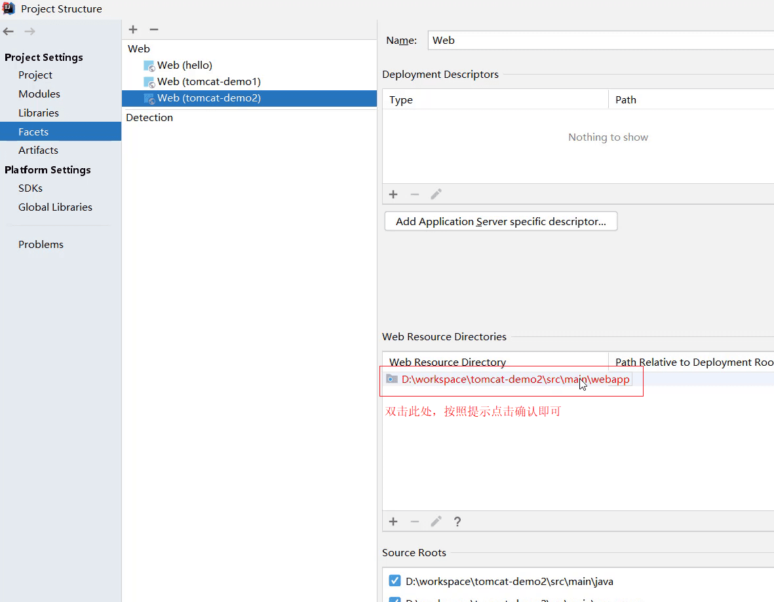Edit the web resource directory entry
The width and height of the screenshot is (774, 602).
pyautogui.click(x=436, y=522)
